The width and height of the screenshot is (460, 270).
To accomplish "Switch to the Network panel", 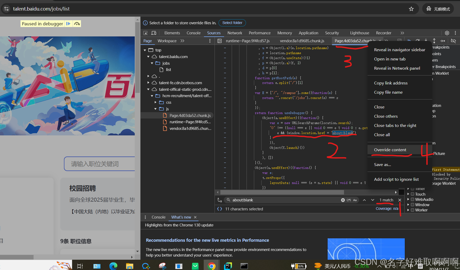I will [235, 33].
